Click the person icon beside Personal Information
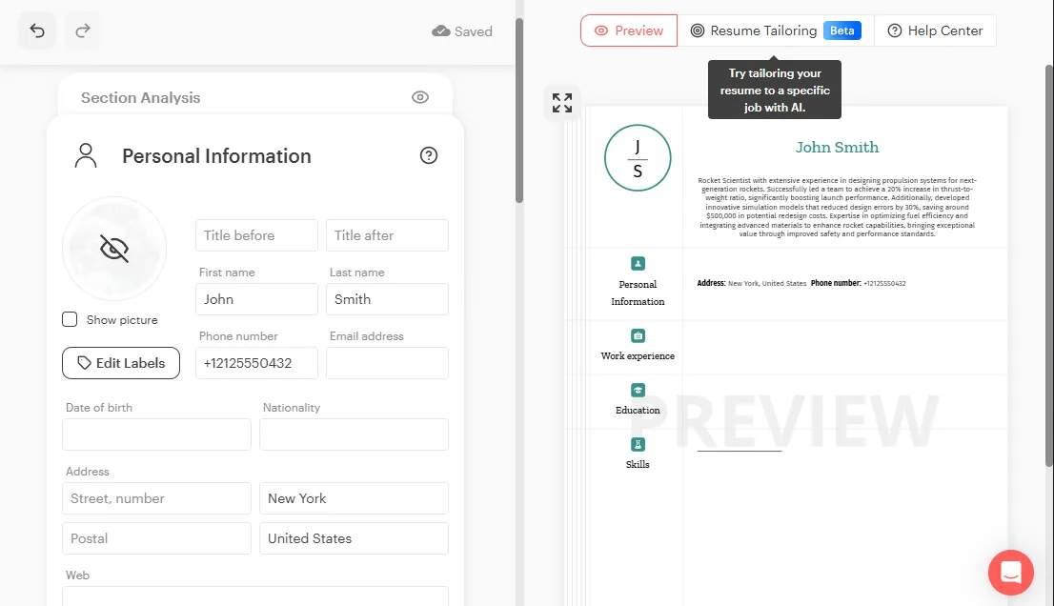The width and height of the screenshot is (1054, 606). point(86,156)
